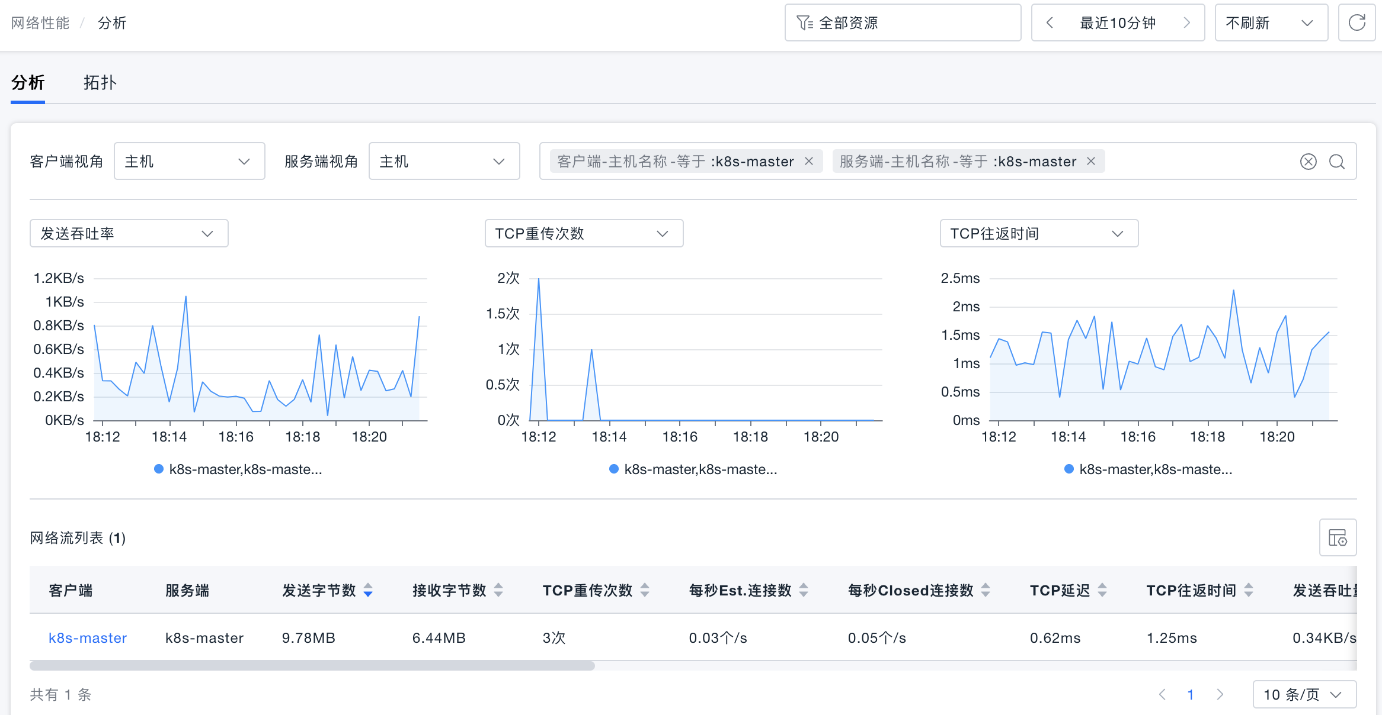The height and width of the screenshot is (715, 1382).
Task: Switch to the 拓扑 tab
Action: coord(100,83)
